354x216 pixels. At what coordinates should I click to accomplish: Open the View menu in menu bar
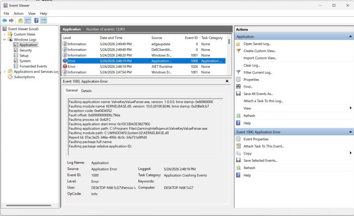pos(32,14)
